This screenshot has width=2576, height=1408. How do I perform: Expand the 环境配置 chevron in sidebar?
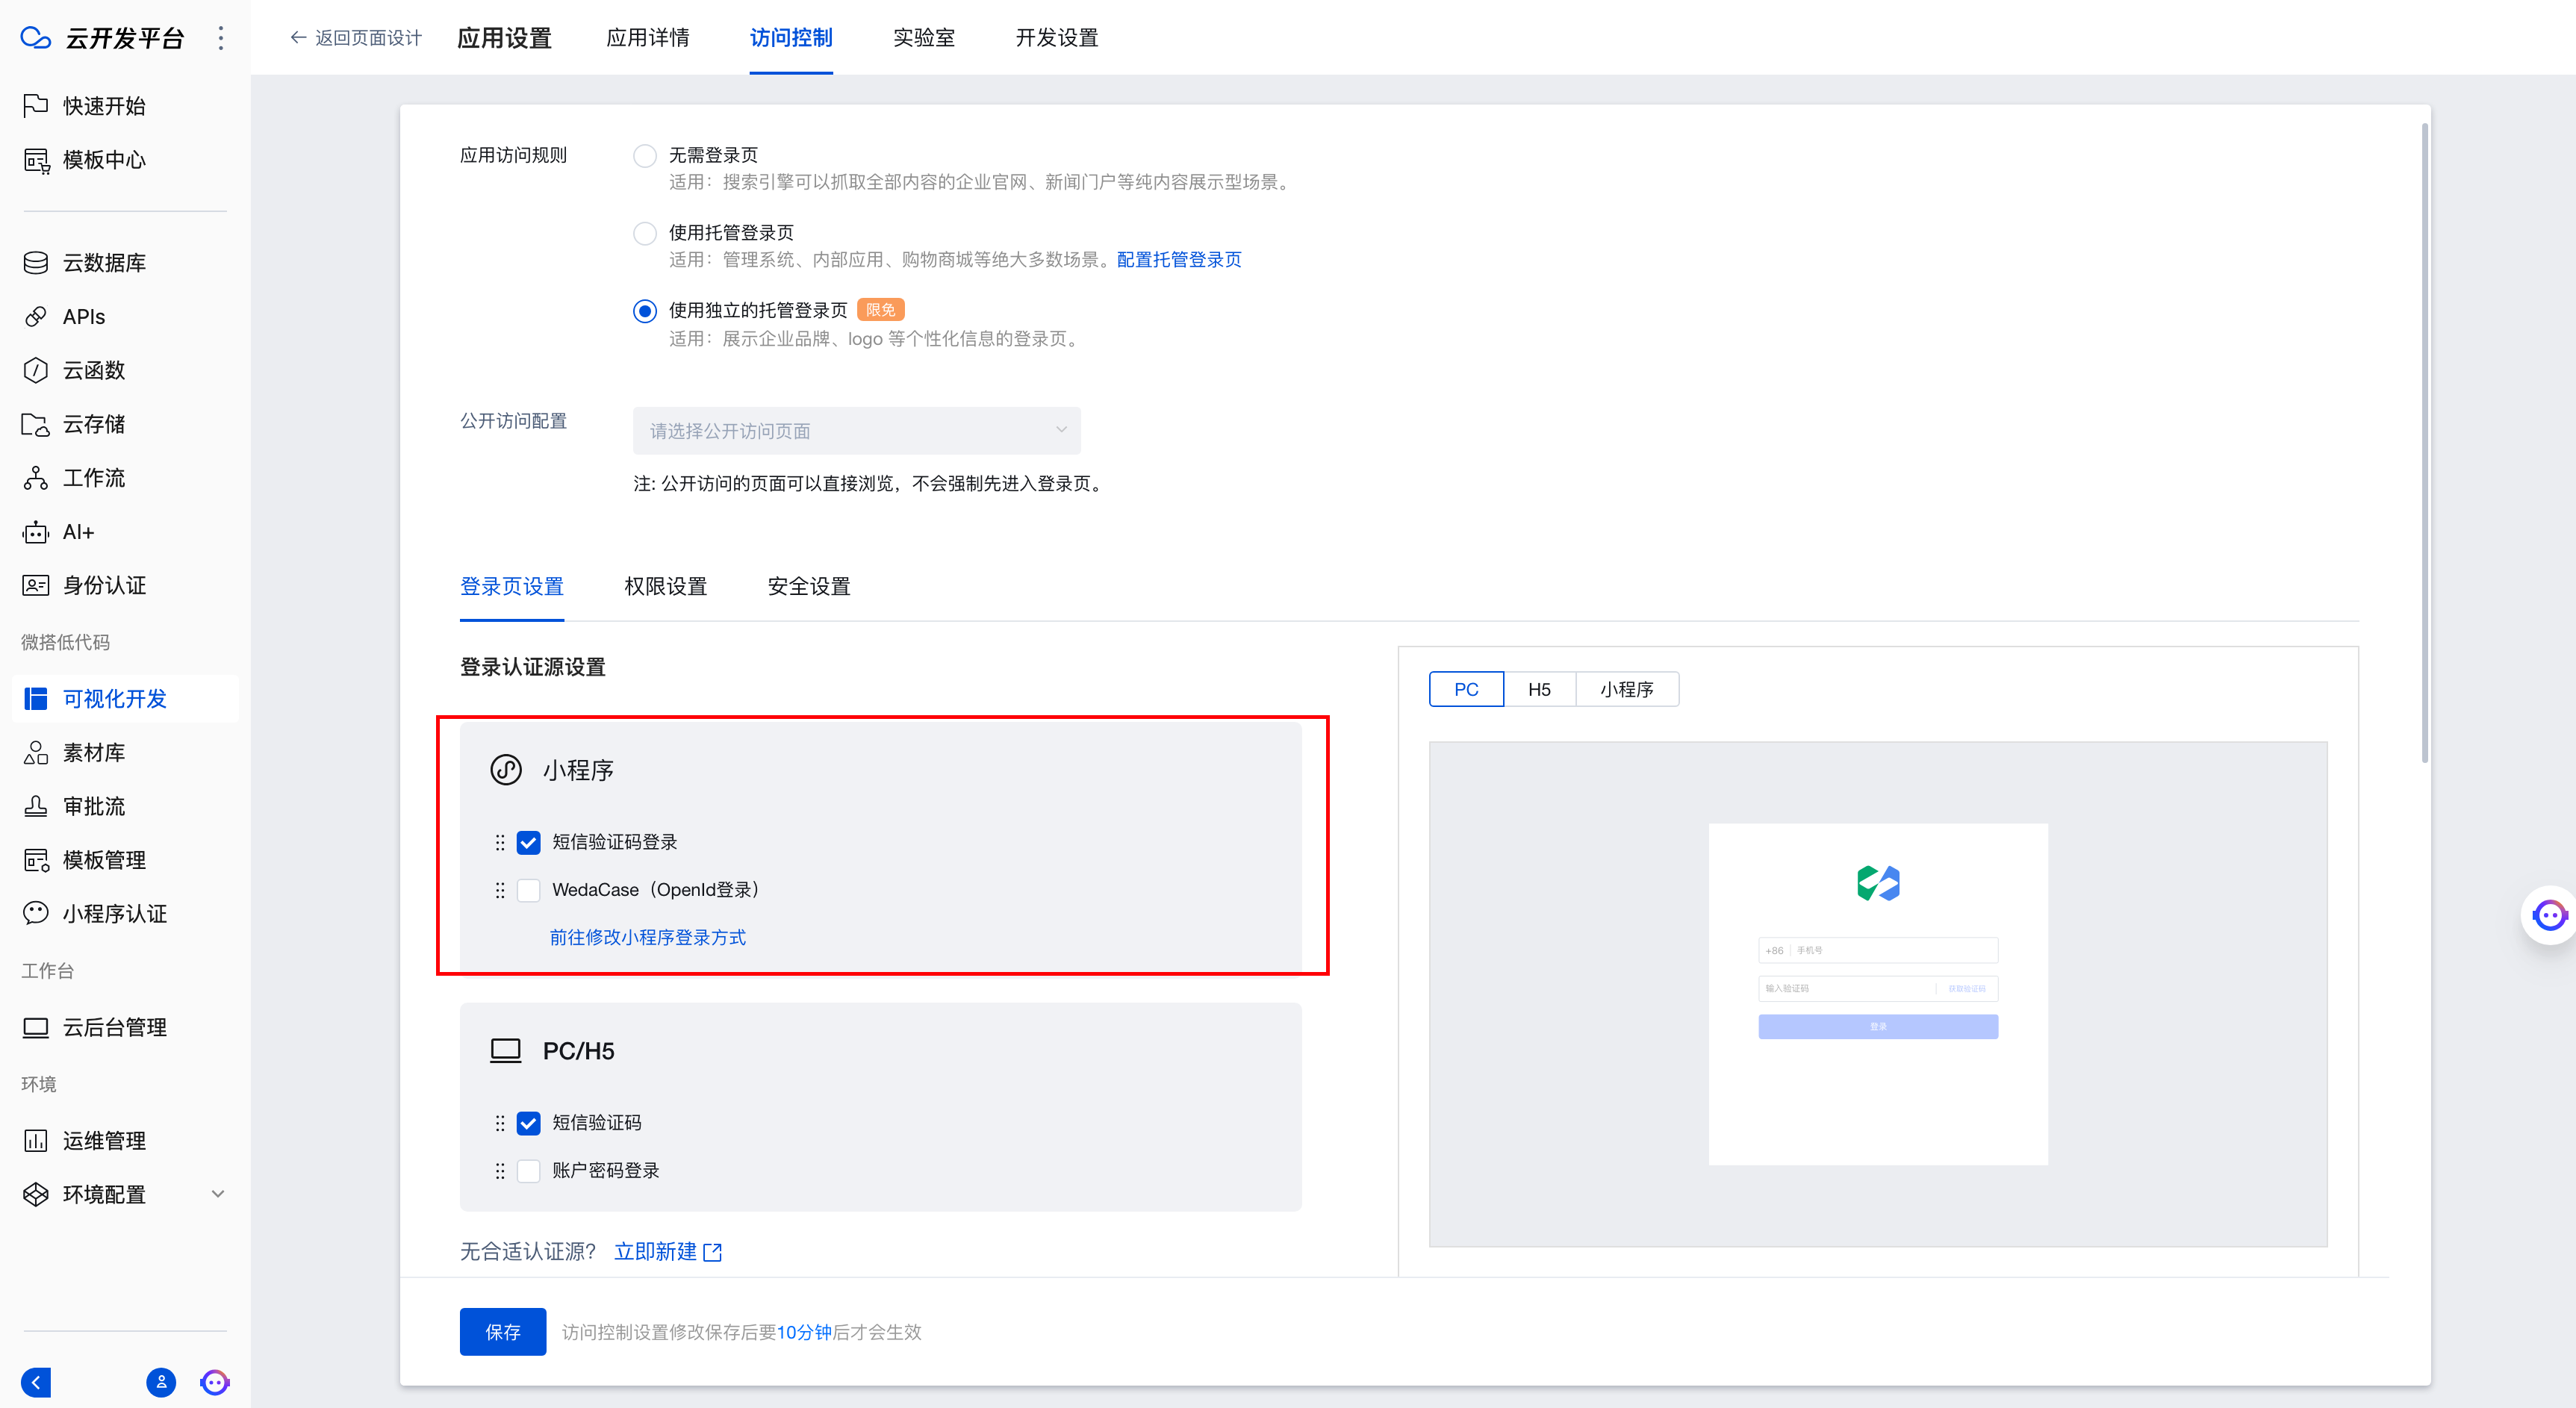(218, 1194)
